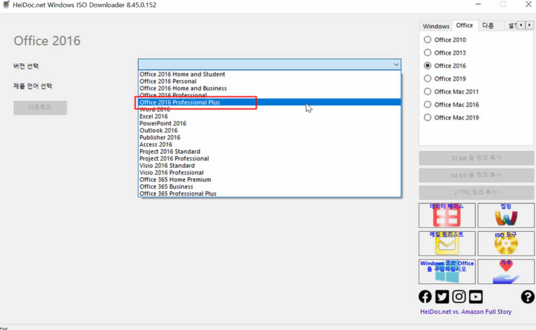The height and width of the screenshot is (330, 536).
Task: Select the Office 2013 radio button
Action: click(x=427, y=53)
